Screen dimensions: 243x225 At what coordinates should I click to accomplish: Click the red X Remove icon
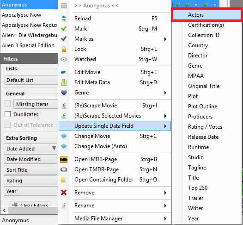(64, 193)
